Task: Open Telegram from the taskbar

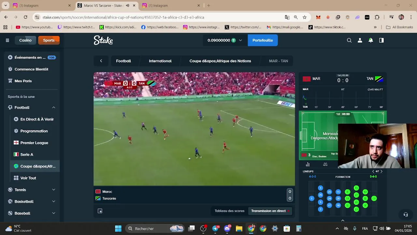Action: coord(215,228)
